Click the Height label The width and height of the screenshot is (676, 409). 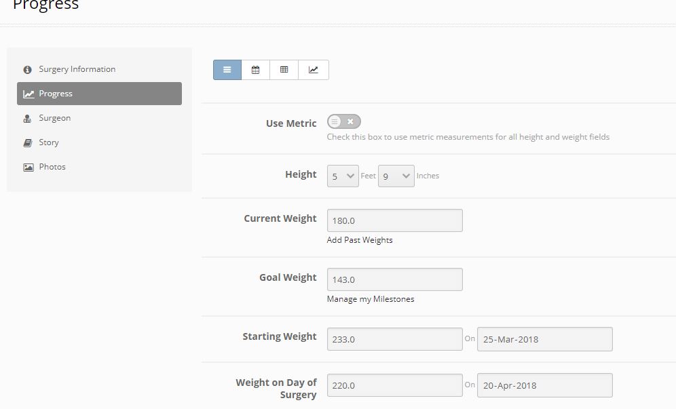(x=301, y=174)
